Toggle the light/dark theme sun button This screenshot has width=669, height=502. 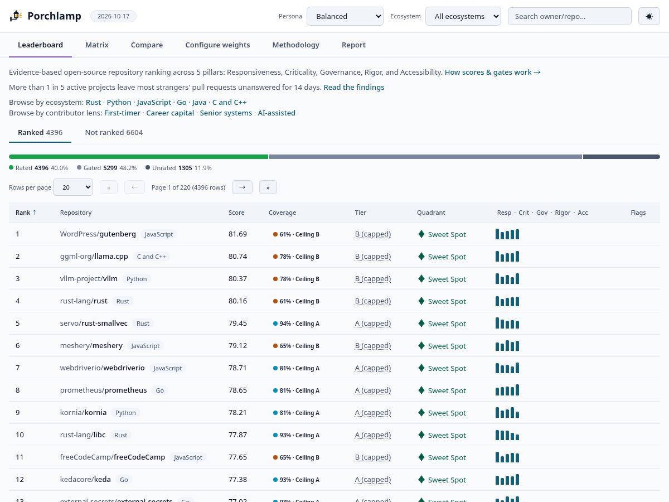pyautogui.click(x=649, y=16)
